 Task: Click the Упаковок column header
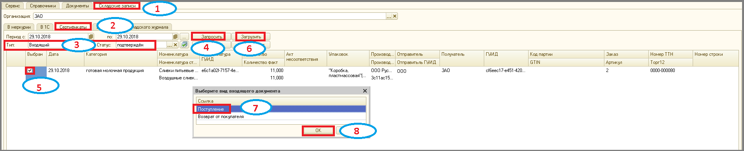point(348,58)
